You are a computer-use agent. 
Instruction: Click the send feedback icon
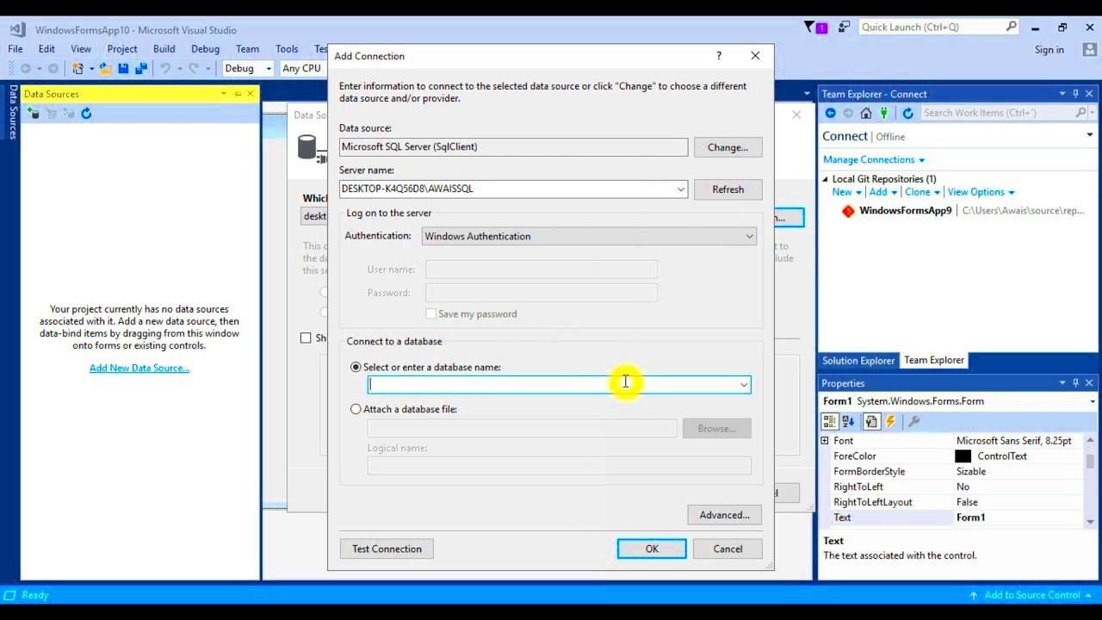click(x=844, y=28)
